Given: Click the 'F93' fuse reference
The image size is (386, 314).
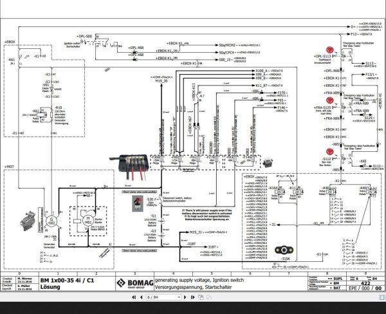Looking at the screenshot, I should click(x=280, y=100).
